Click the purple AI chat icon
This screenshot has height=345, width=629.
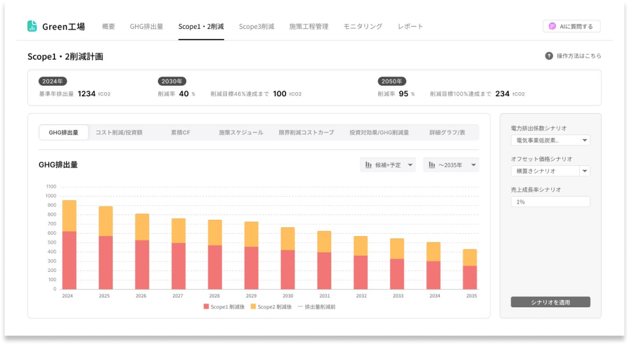click(552, 26)
